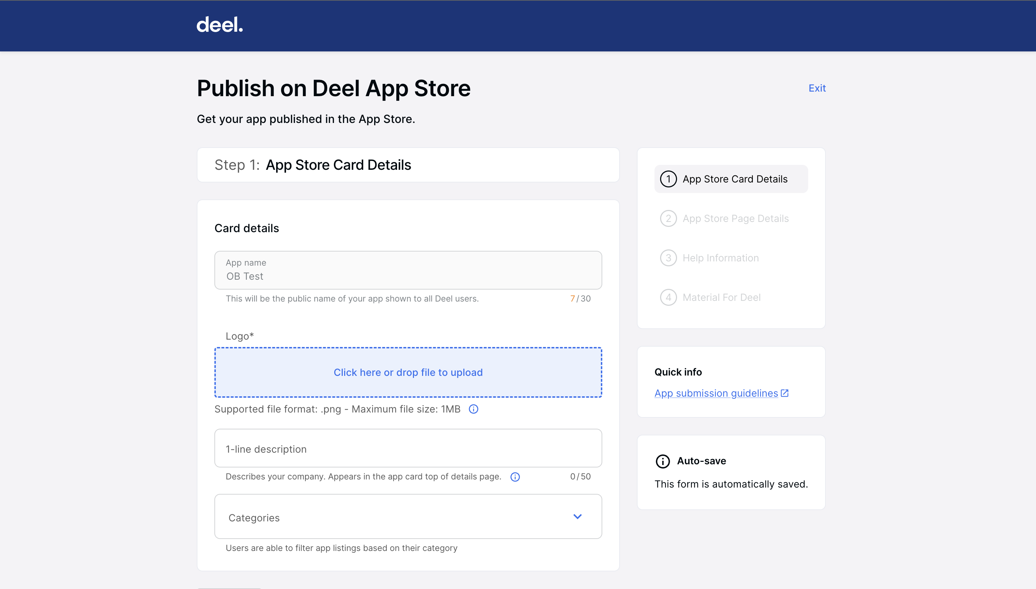Click 'Publish on Deel App Store' title
This screenshot has height=589, width=1036.
coord(334,88)
